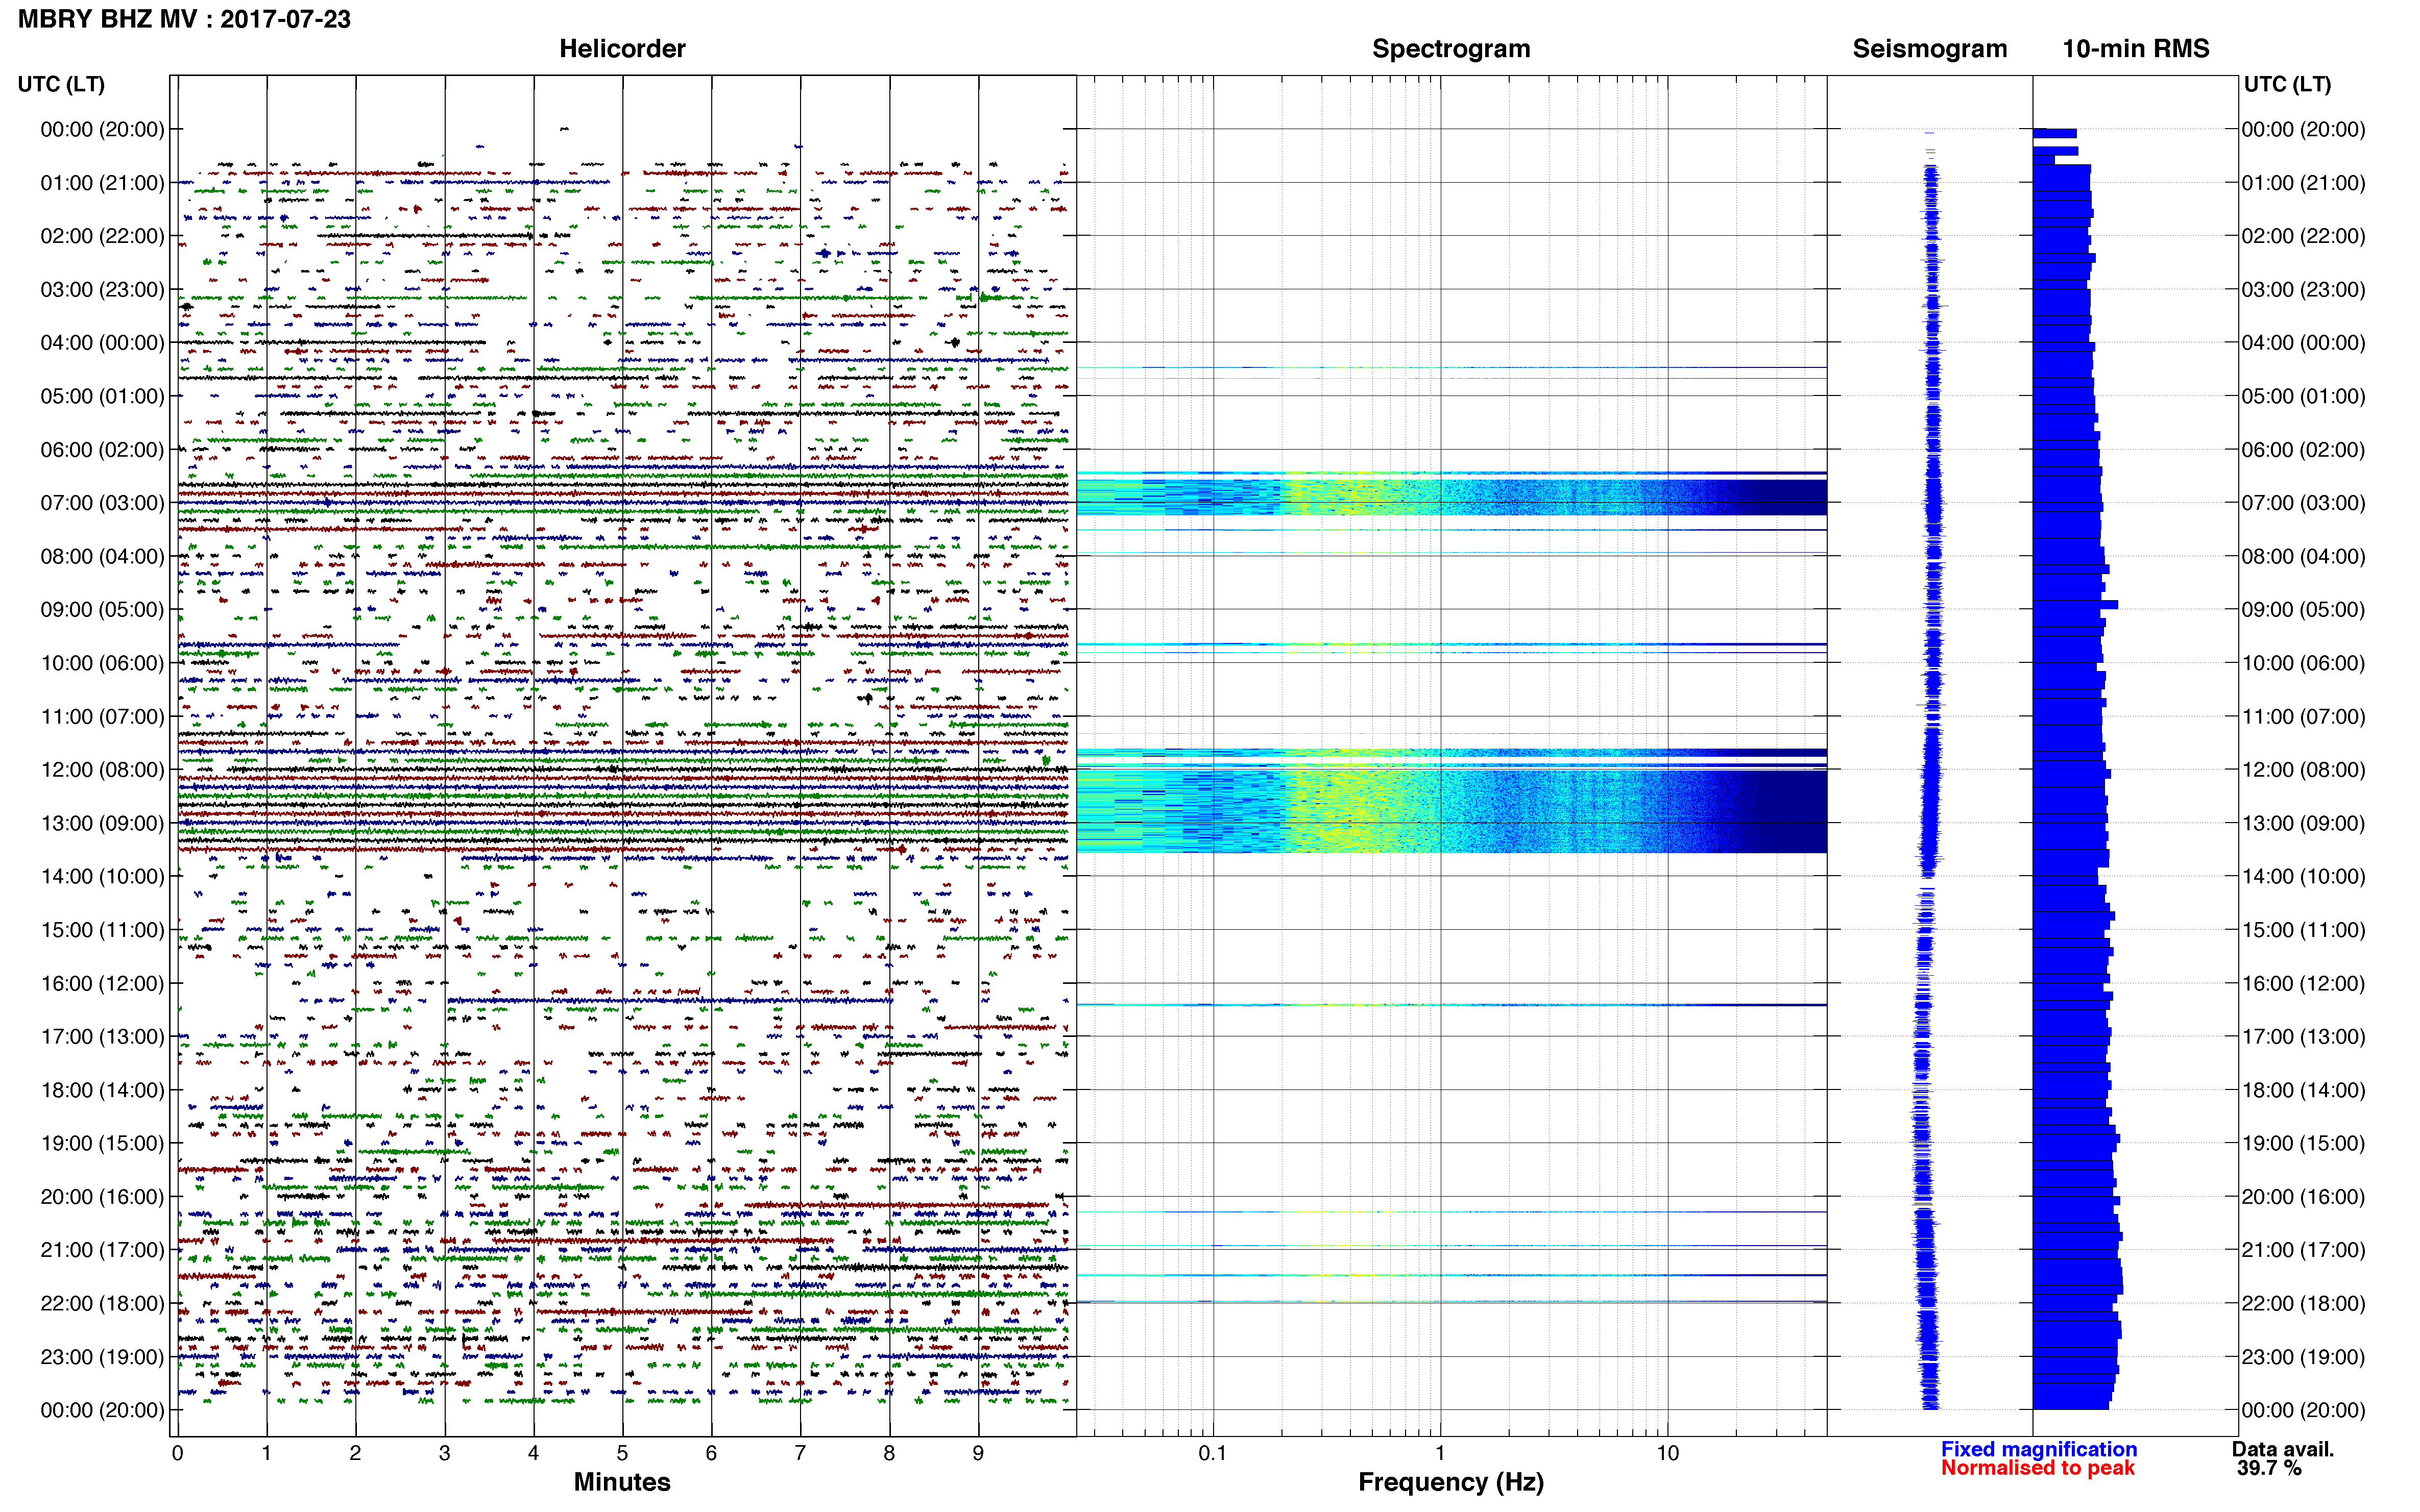Click the left 'UTC (LT)' axis label

(x=61, y=84)
